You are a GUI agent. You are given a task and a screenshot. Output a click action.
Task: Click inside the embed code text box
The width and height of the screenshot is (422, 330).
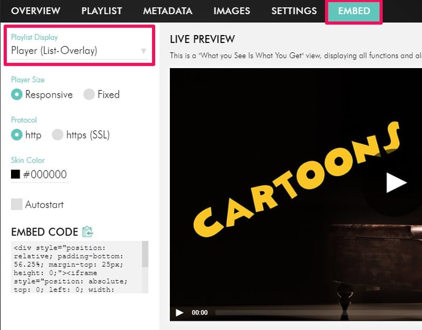[75, 267]
